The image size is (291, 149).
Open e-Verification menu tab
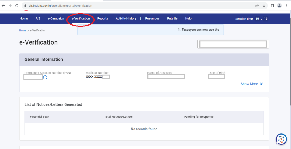[81, 18]
